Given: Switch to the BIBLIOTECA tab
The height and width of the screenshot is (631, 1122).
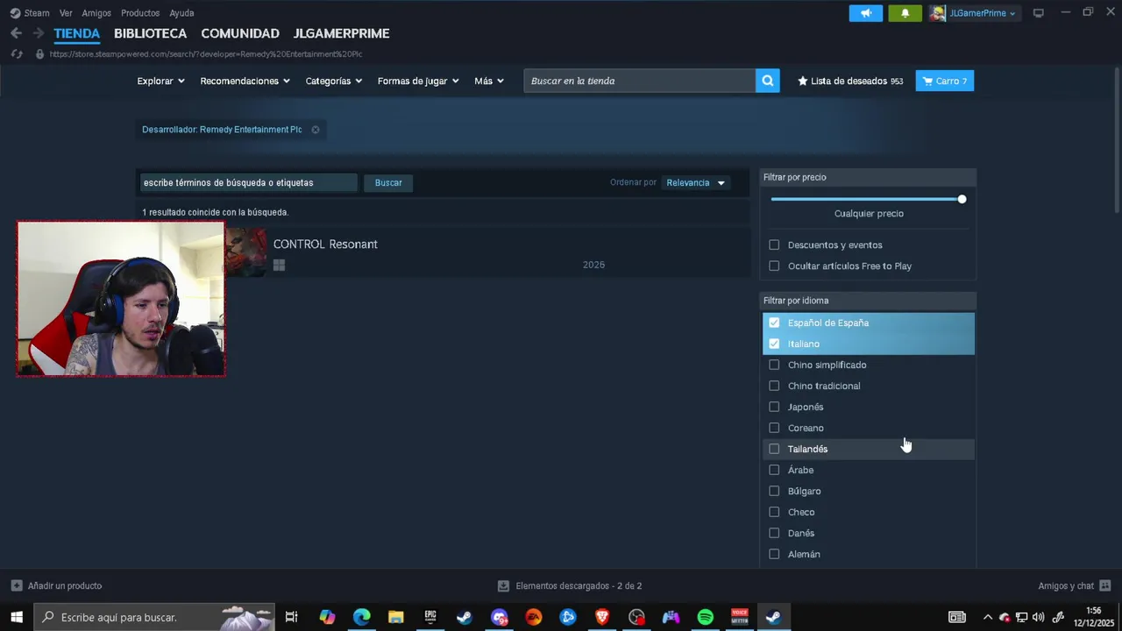Looking at the screenshot, I should point(150,33).
